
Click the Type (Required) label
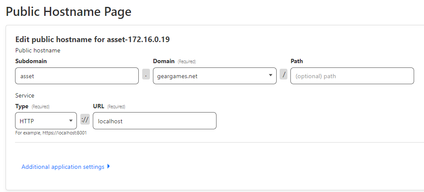(32, 106)
